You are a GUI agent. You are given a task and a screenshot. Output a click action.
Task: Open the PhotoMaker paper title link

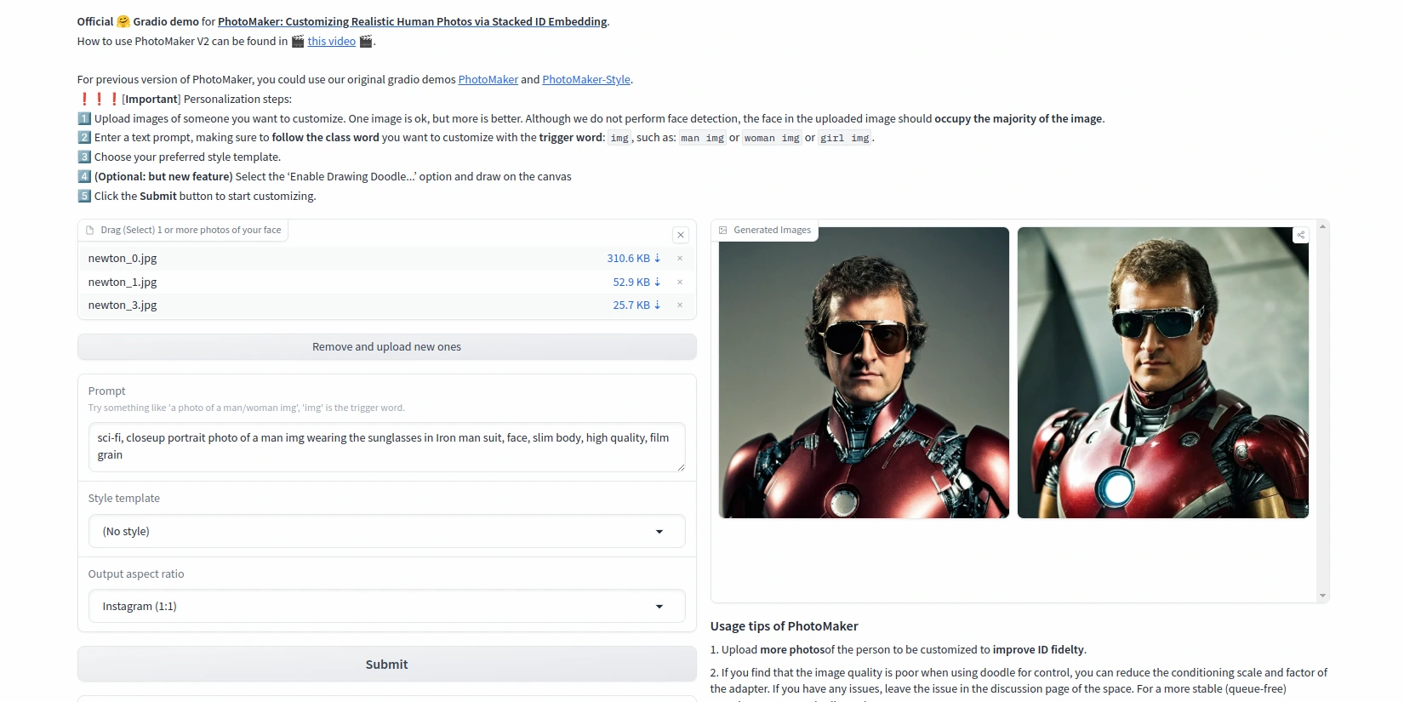412,22
